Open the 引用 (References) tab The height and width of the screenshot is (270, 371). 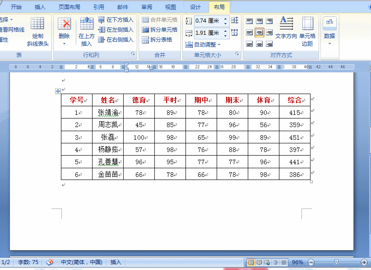[x=99, y=7]
